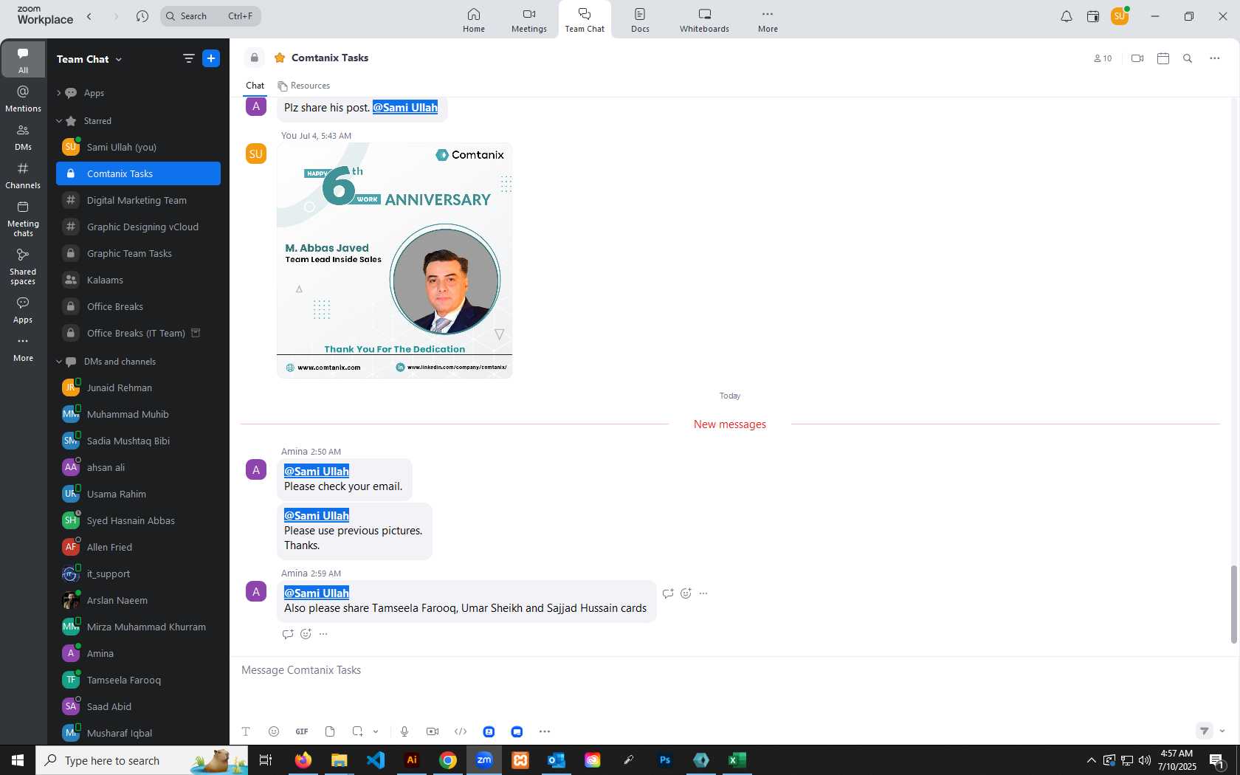This screenshot has height=775, width=1240.
Task: Start a video meeting with the channel
Action: [1137, 58]
